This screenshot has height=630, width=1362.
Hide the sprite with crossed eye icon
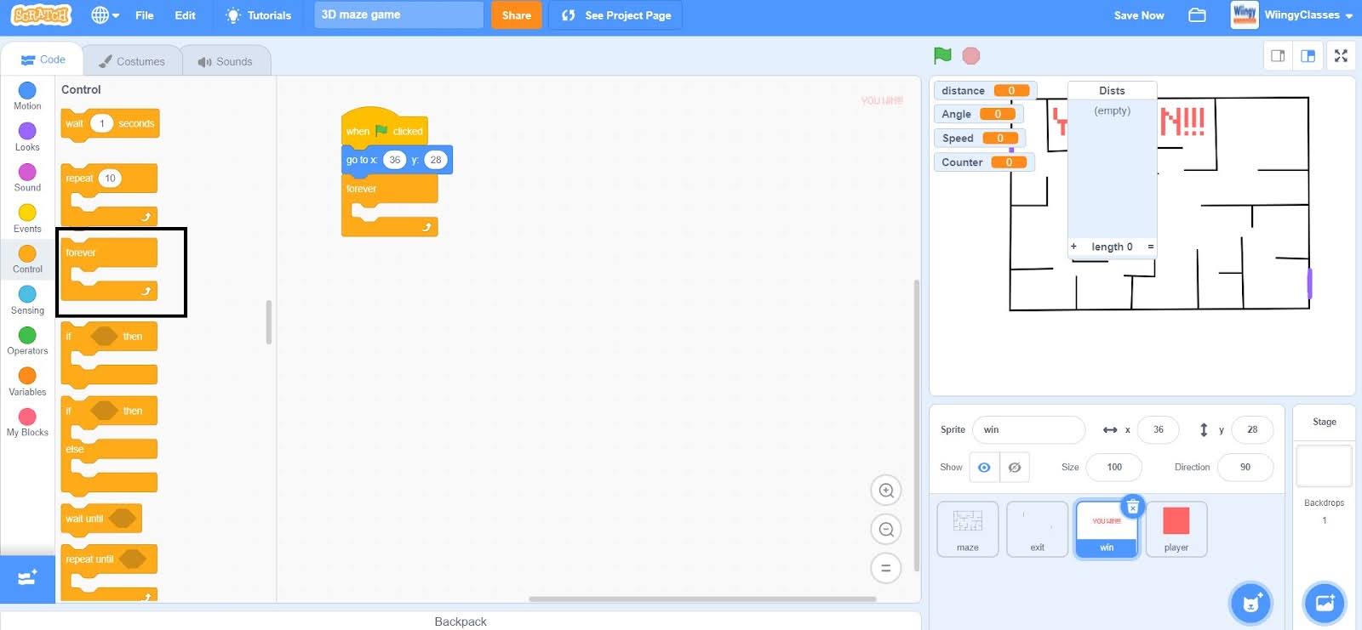[1015, 467]
